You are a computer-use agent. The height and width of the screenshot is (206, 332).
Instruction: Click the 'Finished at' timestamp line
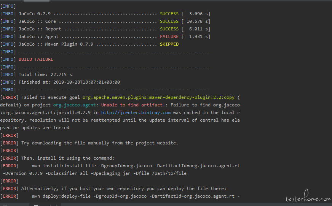69,82
